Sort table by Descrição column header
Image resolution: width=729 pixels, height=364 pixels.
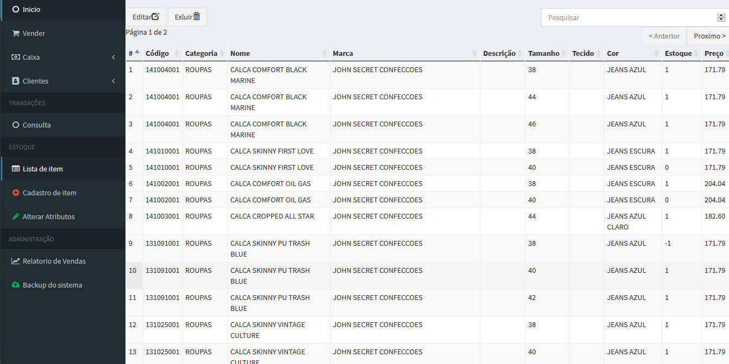click(x=502, y=53)
